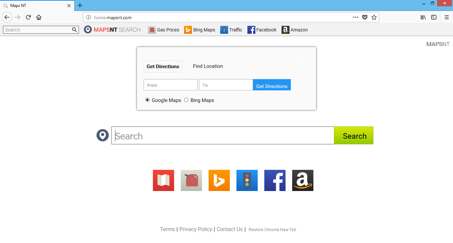This screenshot has width=453, height=243.
Task: Click the large Facebook tile icon
Action: 275,180
